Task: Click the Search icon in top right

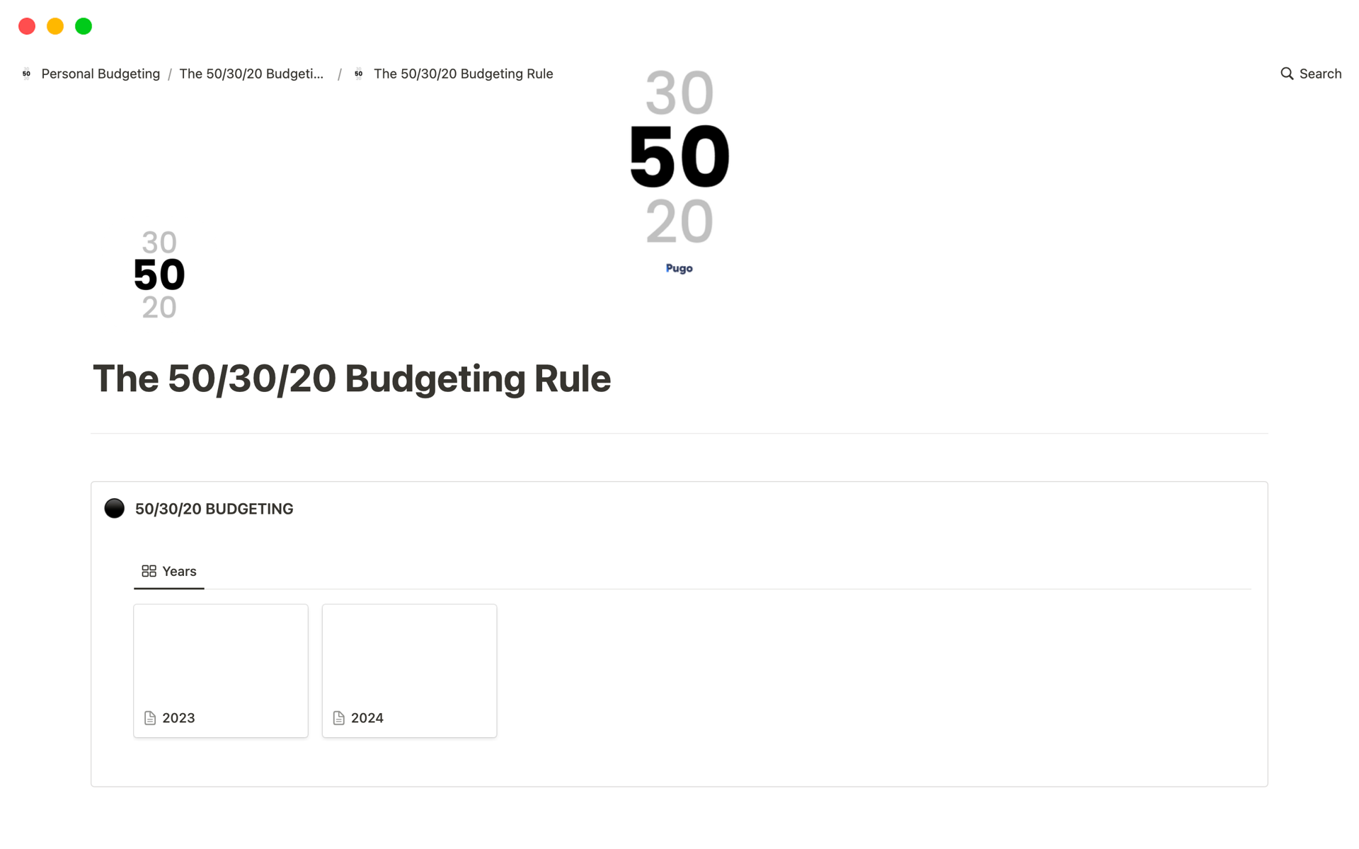Action: point(1287,74)
